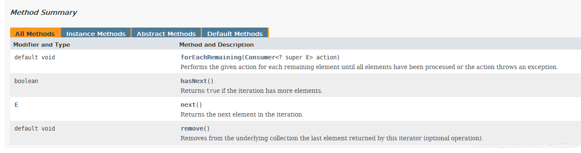Open the next() method link
The height and width of the screenshot is (153, 581).
point(188,105)
